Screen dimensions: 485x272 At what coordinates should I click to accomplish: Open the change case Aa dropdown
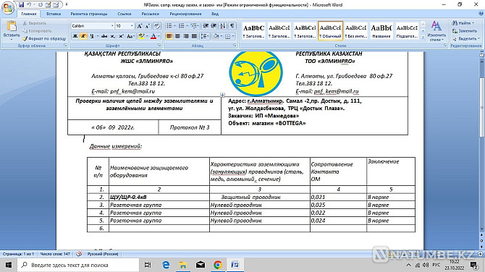[x=130, y=36]
